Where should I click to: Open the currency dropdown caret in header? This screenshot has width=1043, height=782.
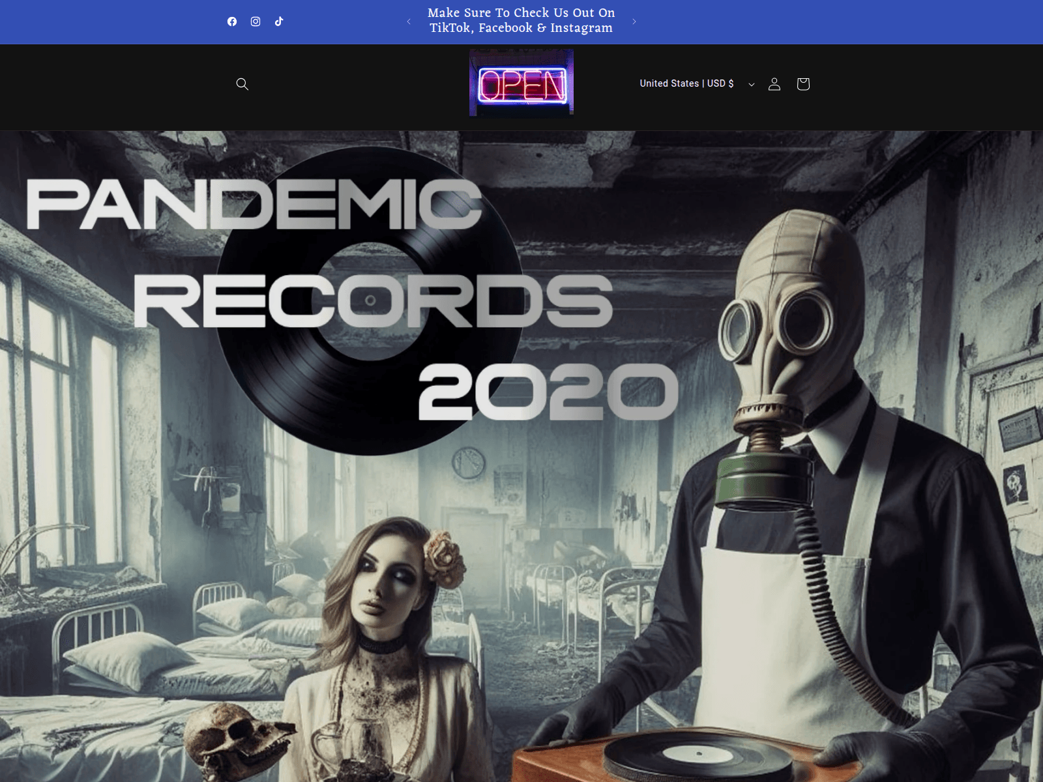[x=751, y=84]
